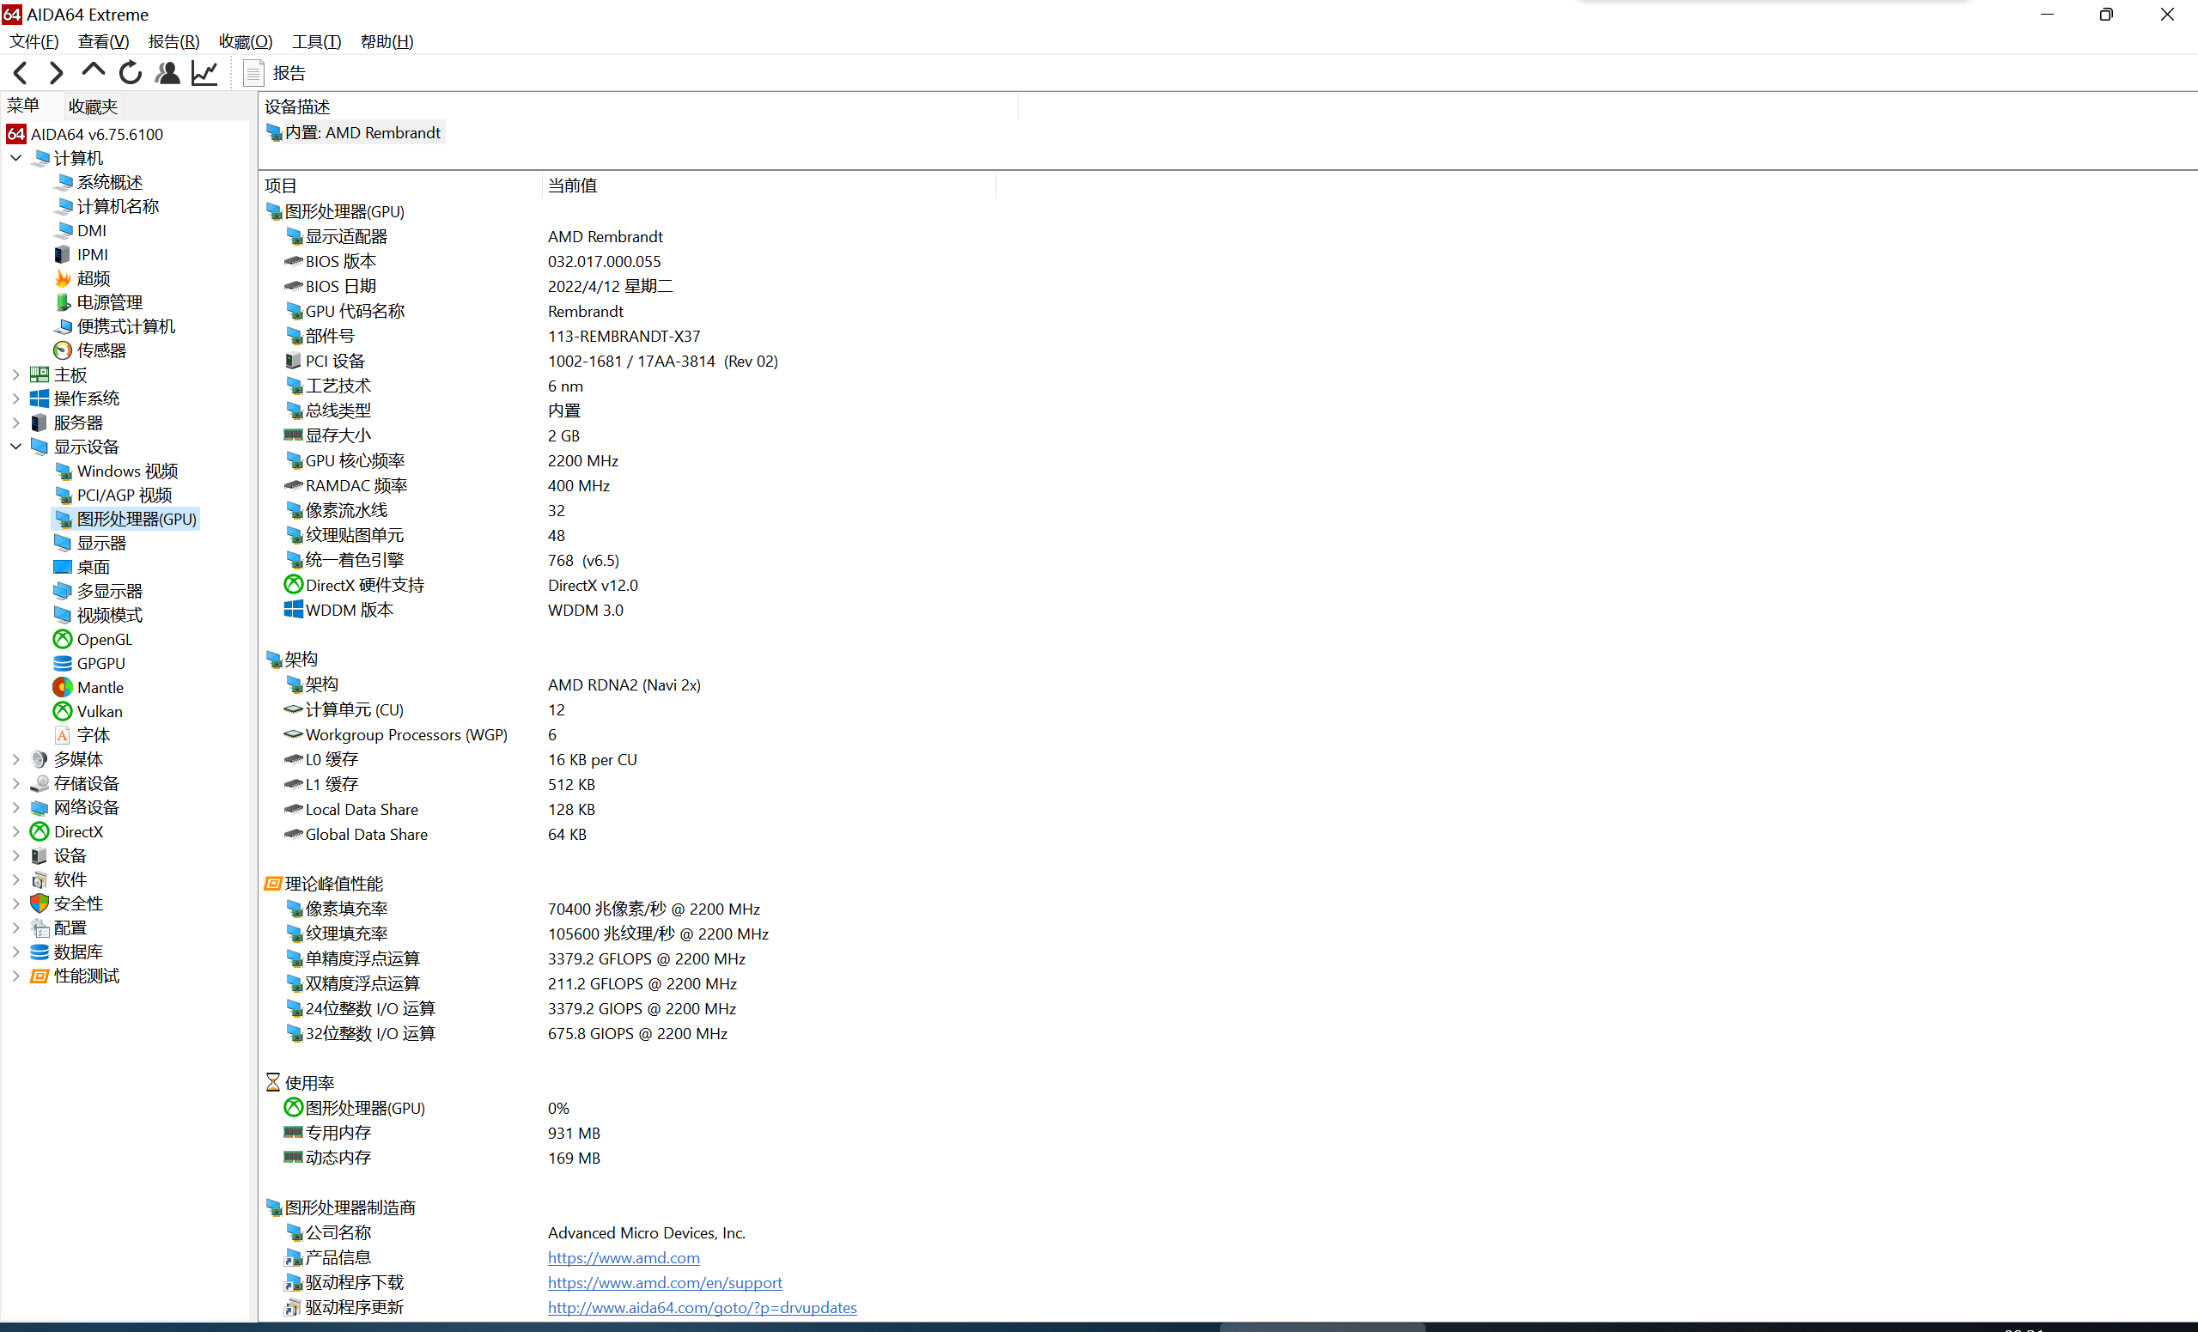Click the flame icon next to 超频
This screenshot has height=1332, width=2198.
pyautogui.click(x=63, y=278)
